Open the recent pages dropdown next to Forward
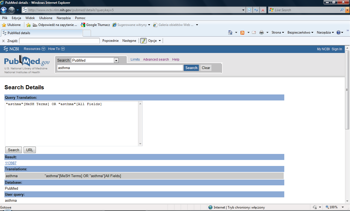 (18, 10)
